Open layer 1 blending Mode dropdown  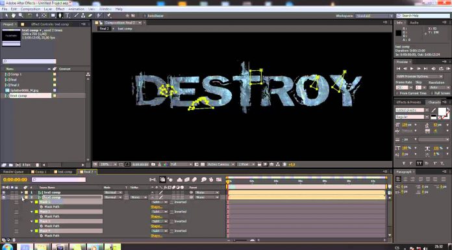[x=113, y=192]
